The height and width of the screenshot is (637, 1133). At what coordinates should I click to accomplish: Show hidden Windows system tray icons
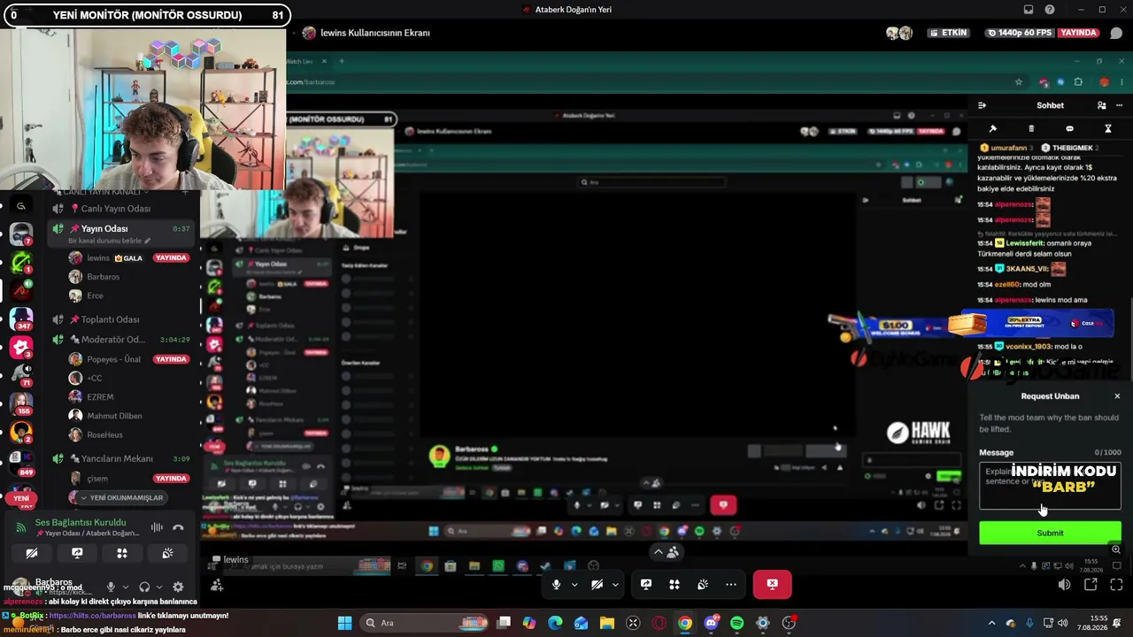coord(991,623)
